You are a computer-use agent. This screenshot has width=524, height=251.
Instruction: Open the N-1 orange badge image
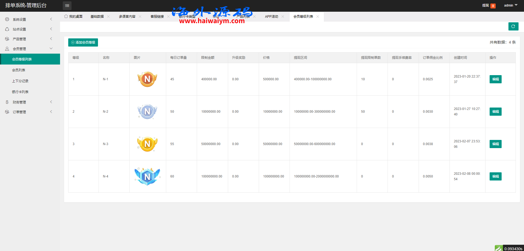click(x=147, y=79)
